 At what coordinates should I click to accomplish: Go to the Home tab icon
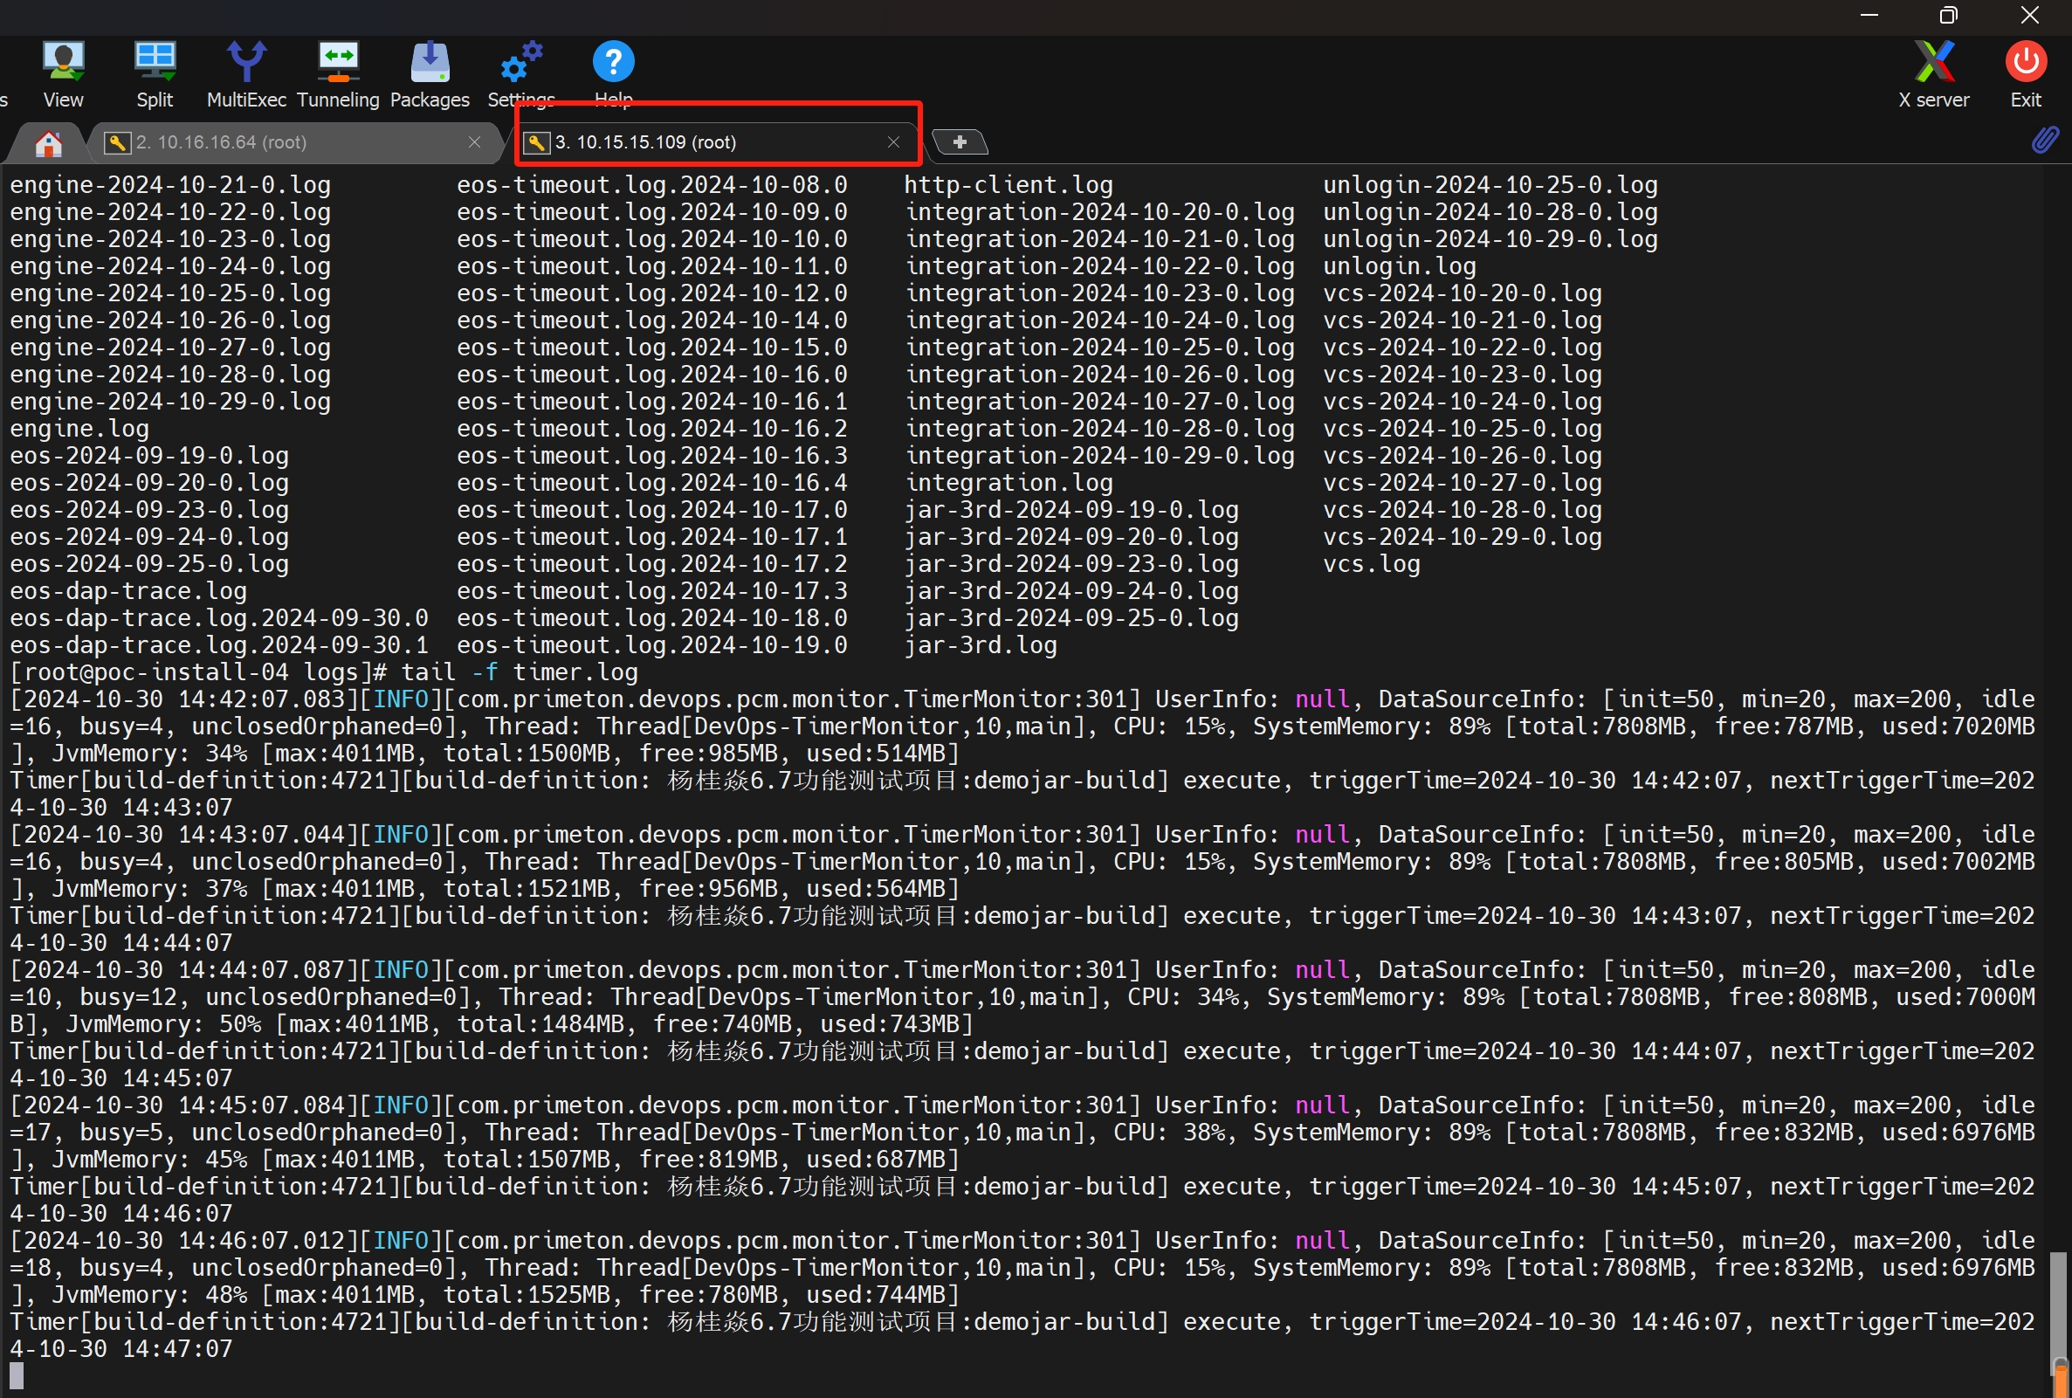click(x=48, y=142)
